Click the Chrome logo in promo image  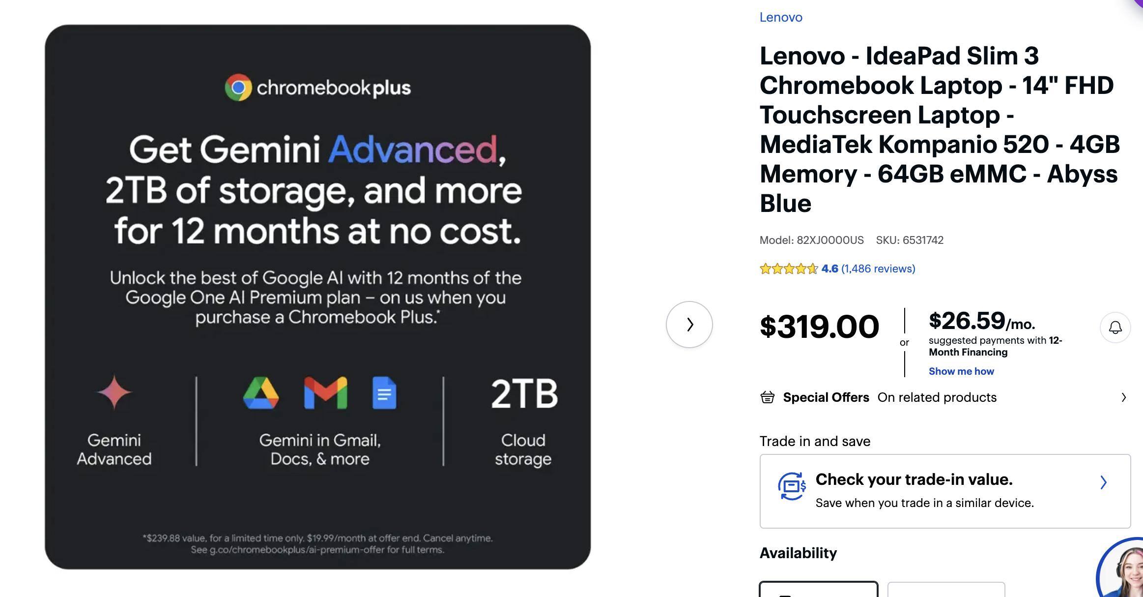[238, 88]
